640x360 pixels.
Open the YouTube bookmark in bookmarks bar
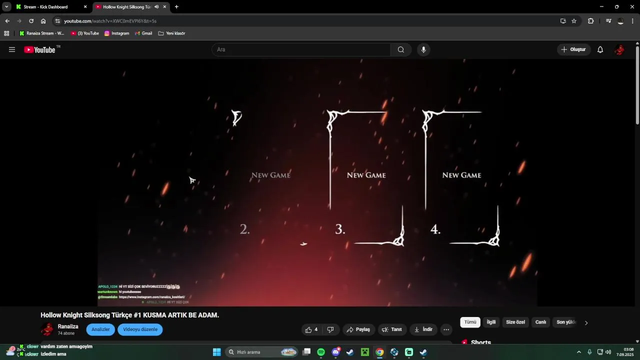click(x=84, y=33)
